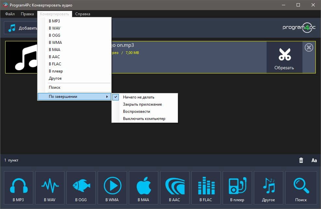This screenshot has height=209, width=321.
Task: Click the song album art thumbnail
Action: pyautogui.click(x=21, y=58)
